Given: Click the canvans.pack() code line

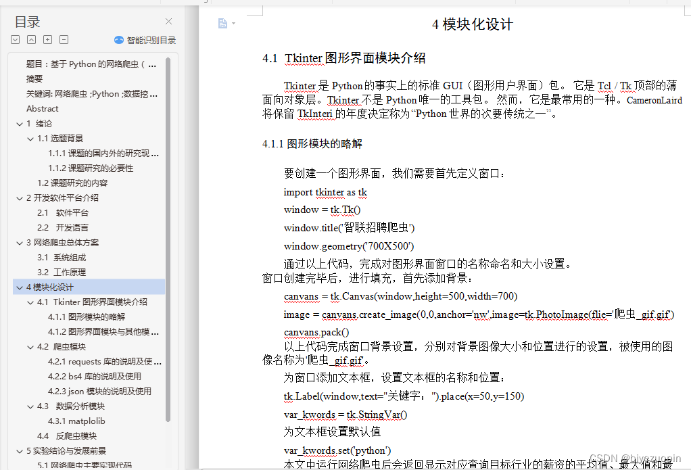Looking at the screenshot, I should pos(316,332).
